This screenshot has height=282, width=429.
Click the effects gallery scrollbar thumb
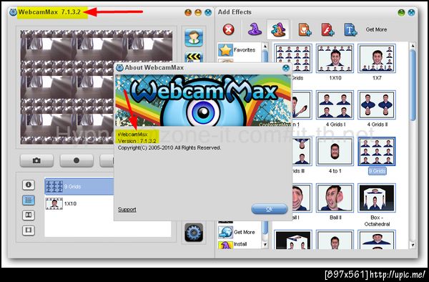pos(413,85)
